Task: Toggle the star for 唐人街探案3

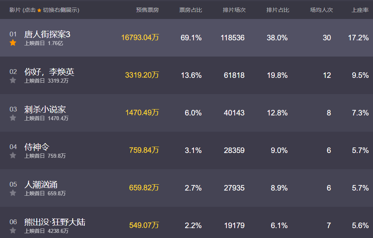Action: pyautogui.click(x=13, y=43)
